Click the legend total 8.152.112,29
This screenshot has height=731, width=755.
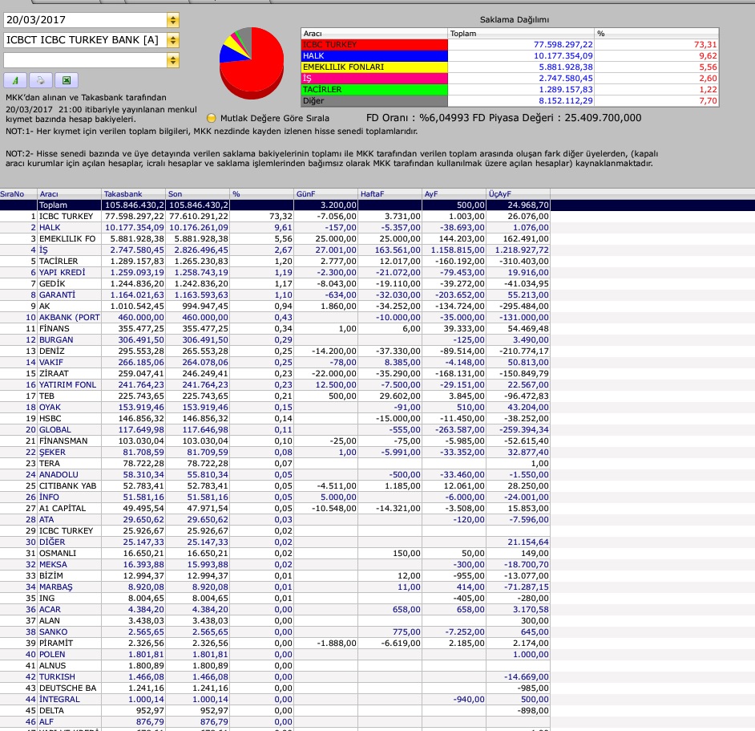(566, 101)
